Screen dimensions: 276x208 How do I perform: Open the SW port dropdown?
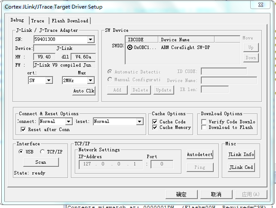pos(49,80)
